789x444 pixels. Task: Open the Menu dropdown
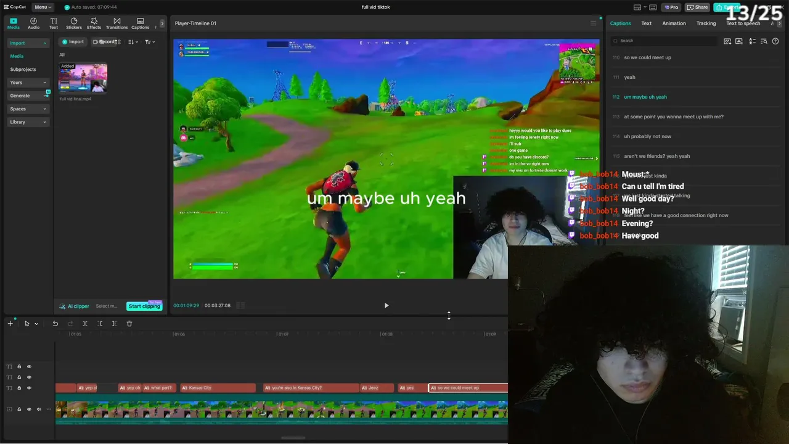coord(43,7)
